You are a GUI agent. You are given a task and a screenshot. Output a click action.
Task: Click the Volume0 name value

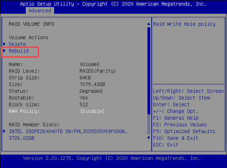89,64
